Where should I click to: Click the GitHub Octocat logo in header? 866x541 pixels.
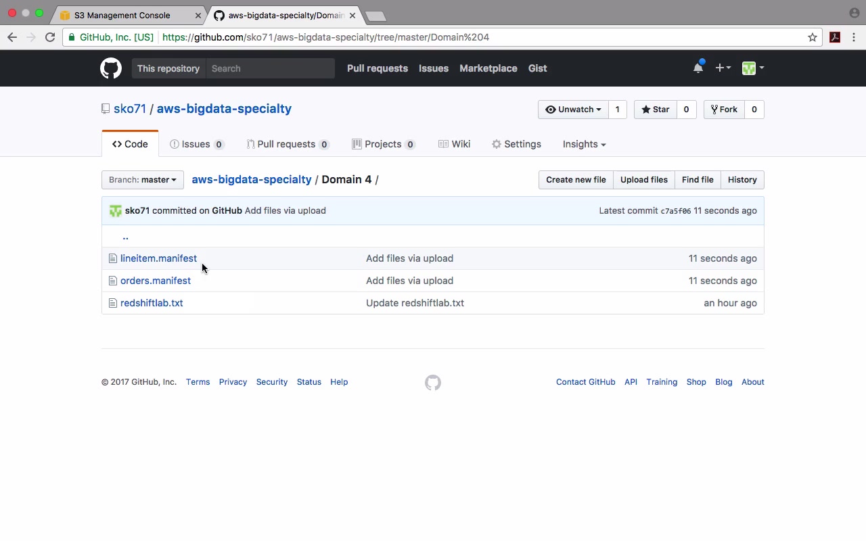click(111, 68)
